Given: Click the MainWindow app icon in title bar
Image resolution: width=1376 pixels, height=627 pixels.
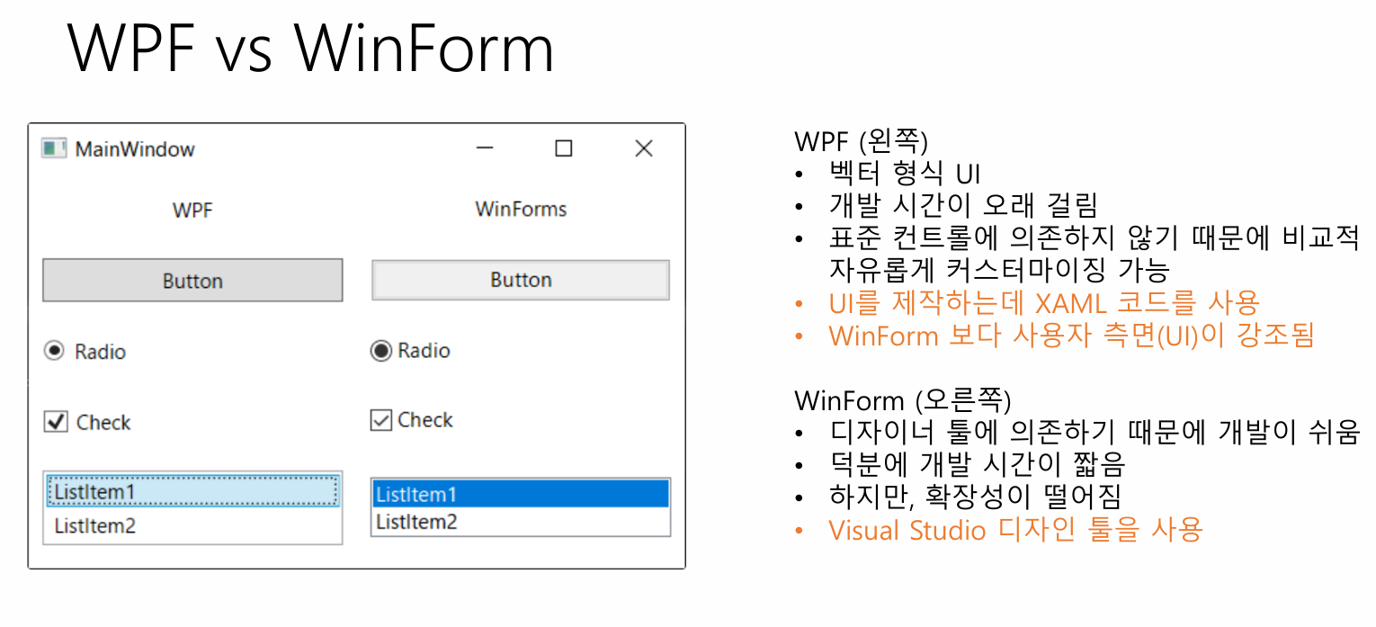Looking at the screenshot, I should click(x=54, y=148).
